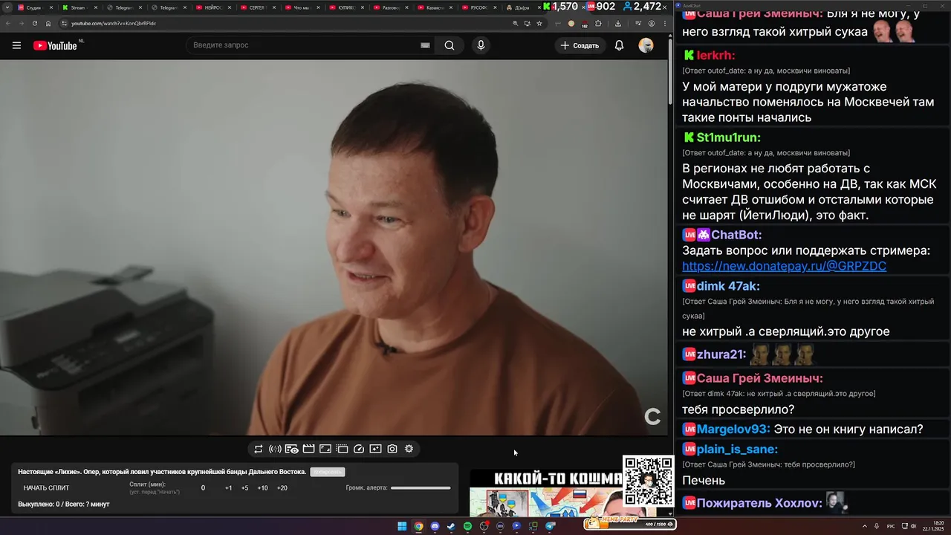
Task: Add +10 minutes to split
Action: 262,488
